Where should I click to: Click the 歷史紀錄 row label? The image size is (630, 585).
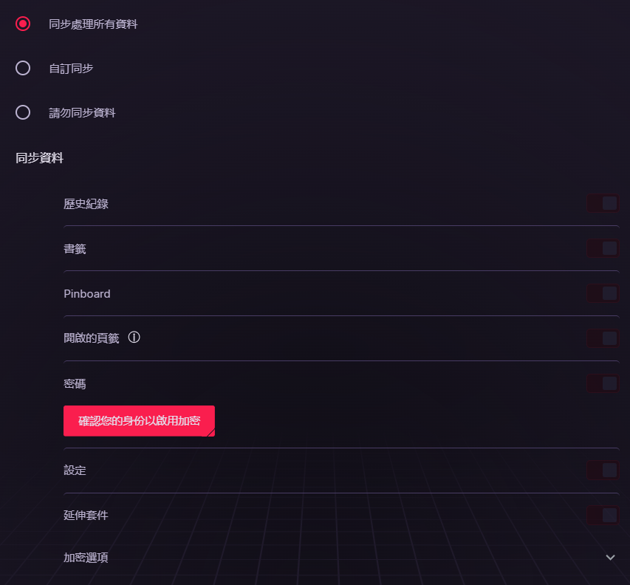click(x=86, y=204)
